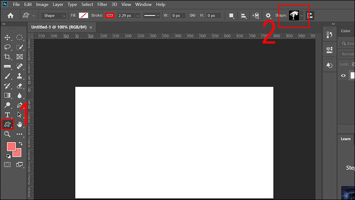The height and width of the screenshot is (200, 355).
Task: Select the Brush tool
Action: click(7, 76)
